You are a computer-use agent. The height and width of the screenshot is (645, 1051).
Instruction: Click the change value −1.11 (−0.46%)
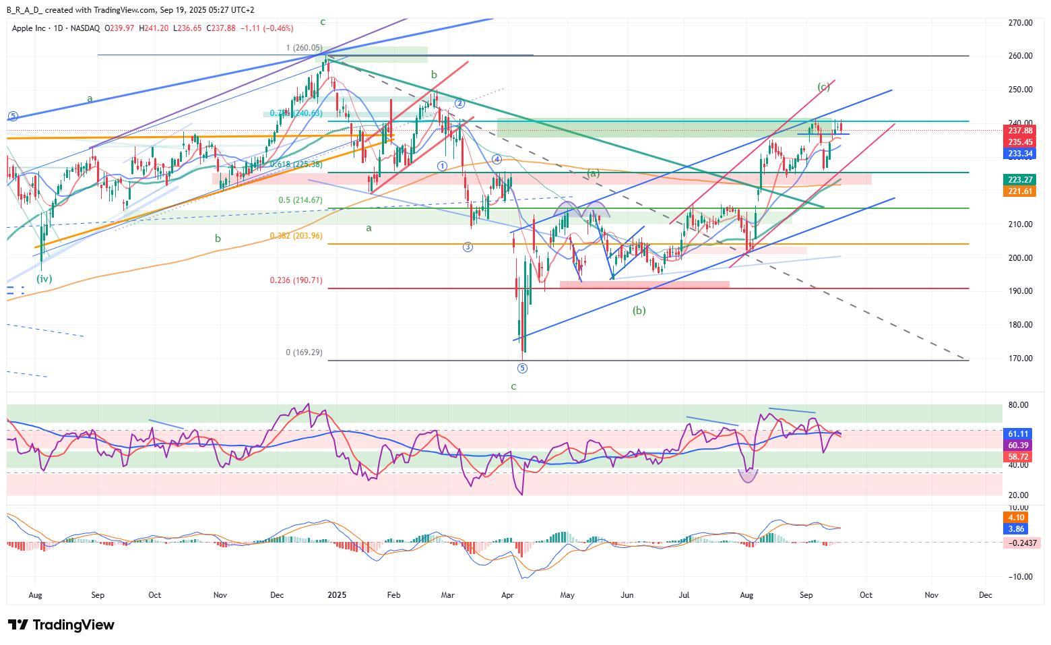[265, 28]
